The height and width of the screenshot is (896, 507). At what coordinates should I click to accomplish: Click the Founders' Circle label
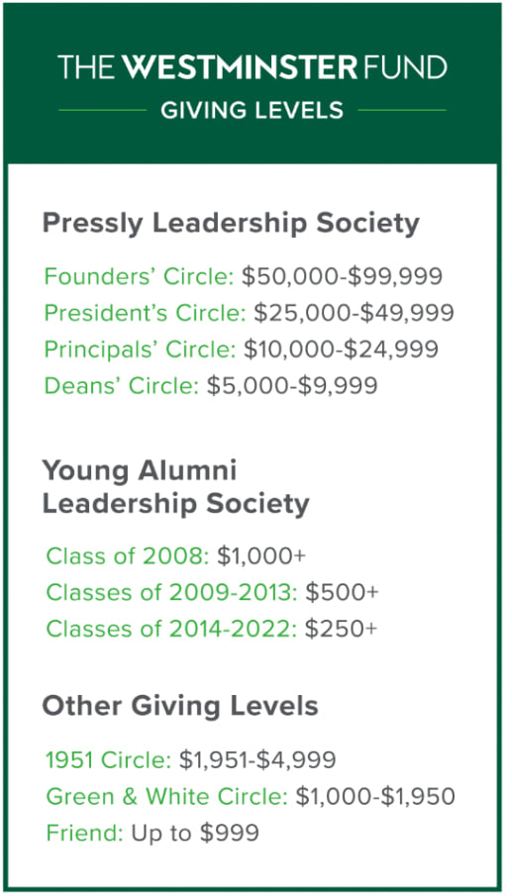point(139,276)
